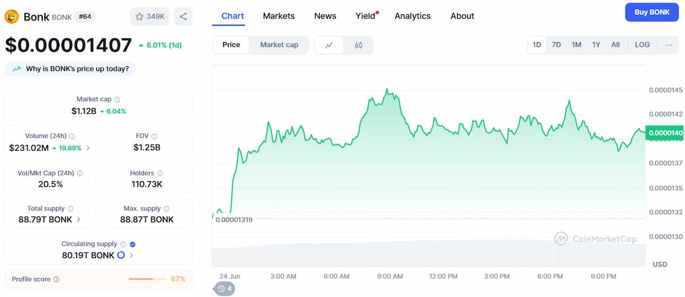This screenshot has height=297, width=685.
Task: Open the Chart tab
Action: point(233,16)
